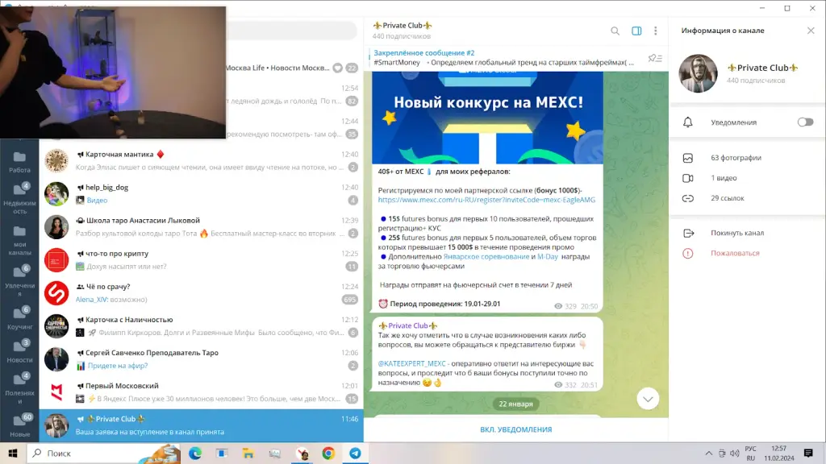
Task: Click the network icon in the system tray
Action: (x=722, y=453)
